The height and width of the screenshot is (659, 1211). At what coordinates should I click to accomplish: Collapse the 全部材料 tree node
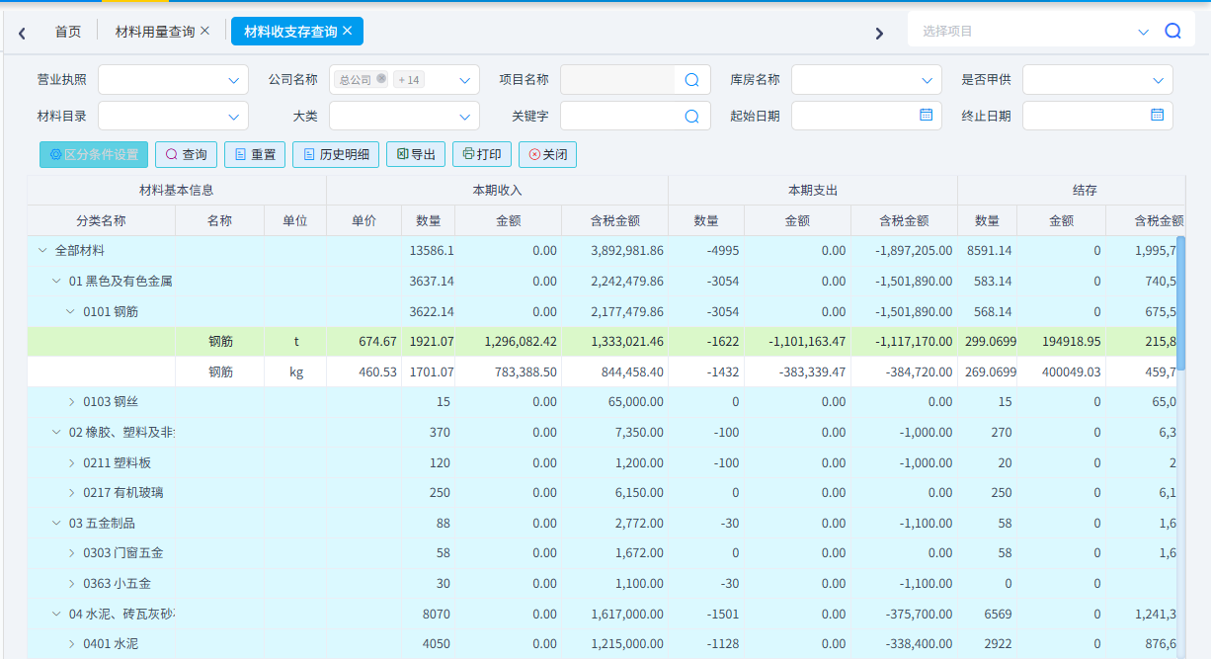click(41, 250)
